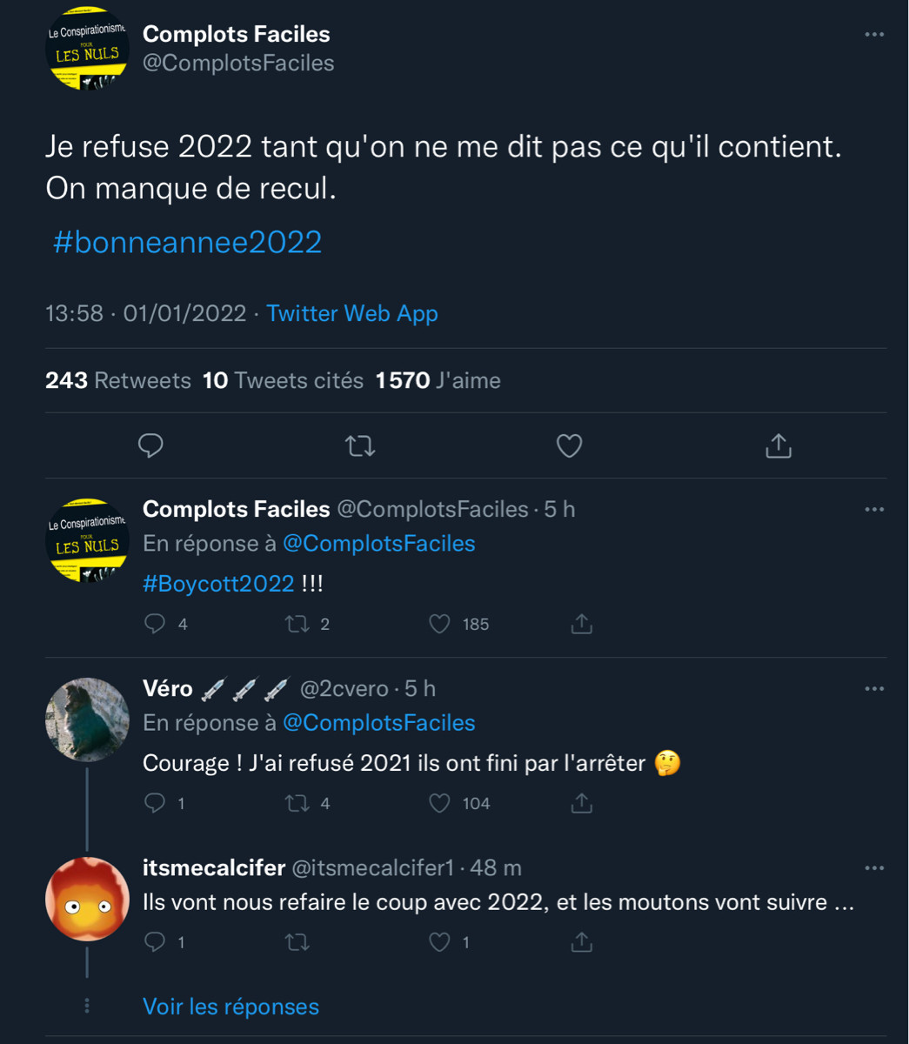Screen dimensions: 909x1044
Task: Like the main tweet about refusing 2022
Action: point(569,446)
